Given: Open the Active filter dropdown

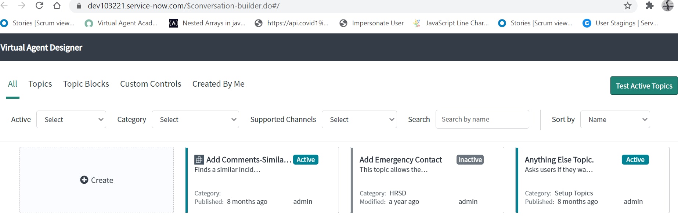Looking at the screenshot, I should click(71, 119).
